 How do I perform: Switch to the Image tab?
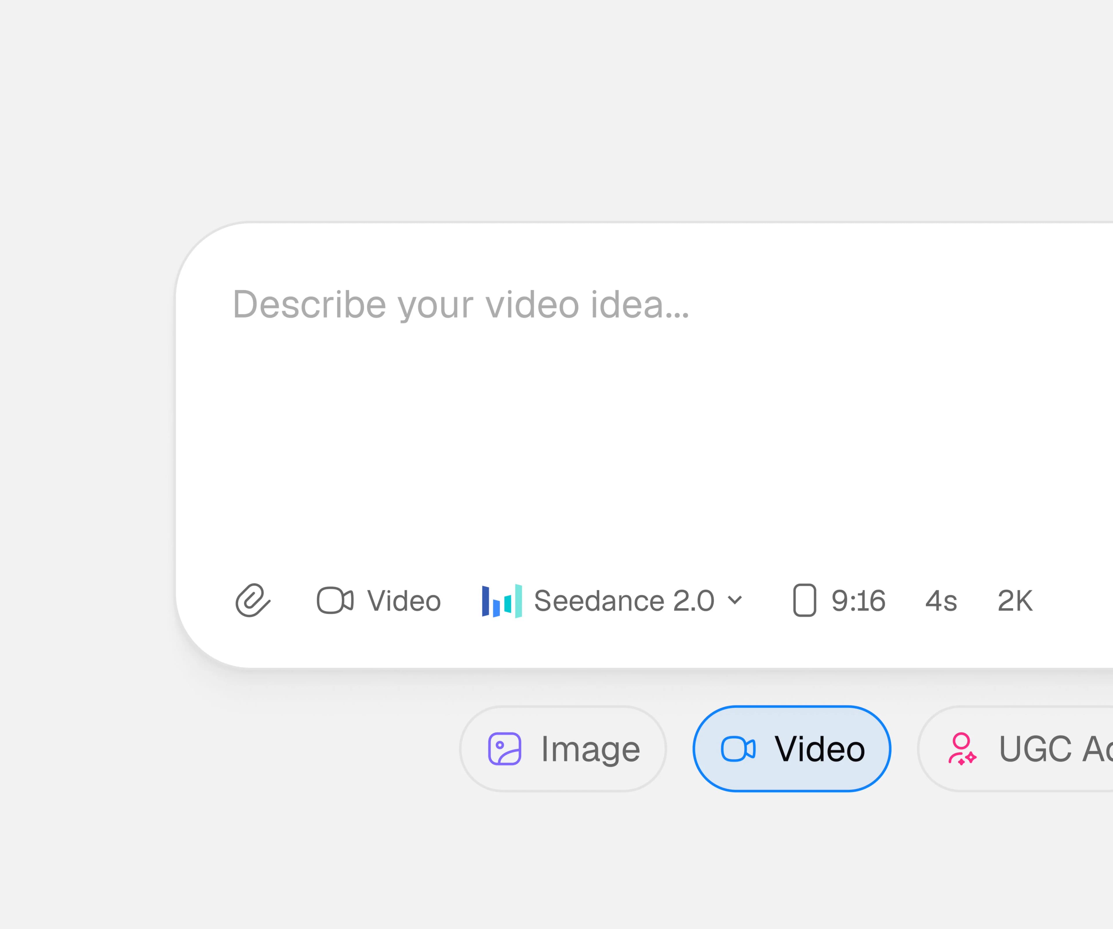coord(563,749)
